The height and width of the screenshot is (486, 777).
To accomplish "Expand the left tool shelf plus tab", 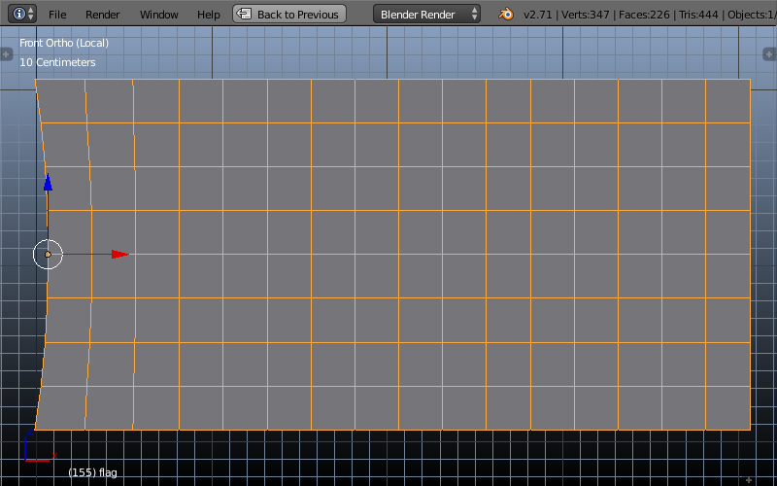I will pos(6,54).
